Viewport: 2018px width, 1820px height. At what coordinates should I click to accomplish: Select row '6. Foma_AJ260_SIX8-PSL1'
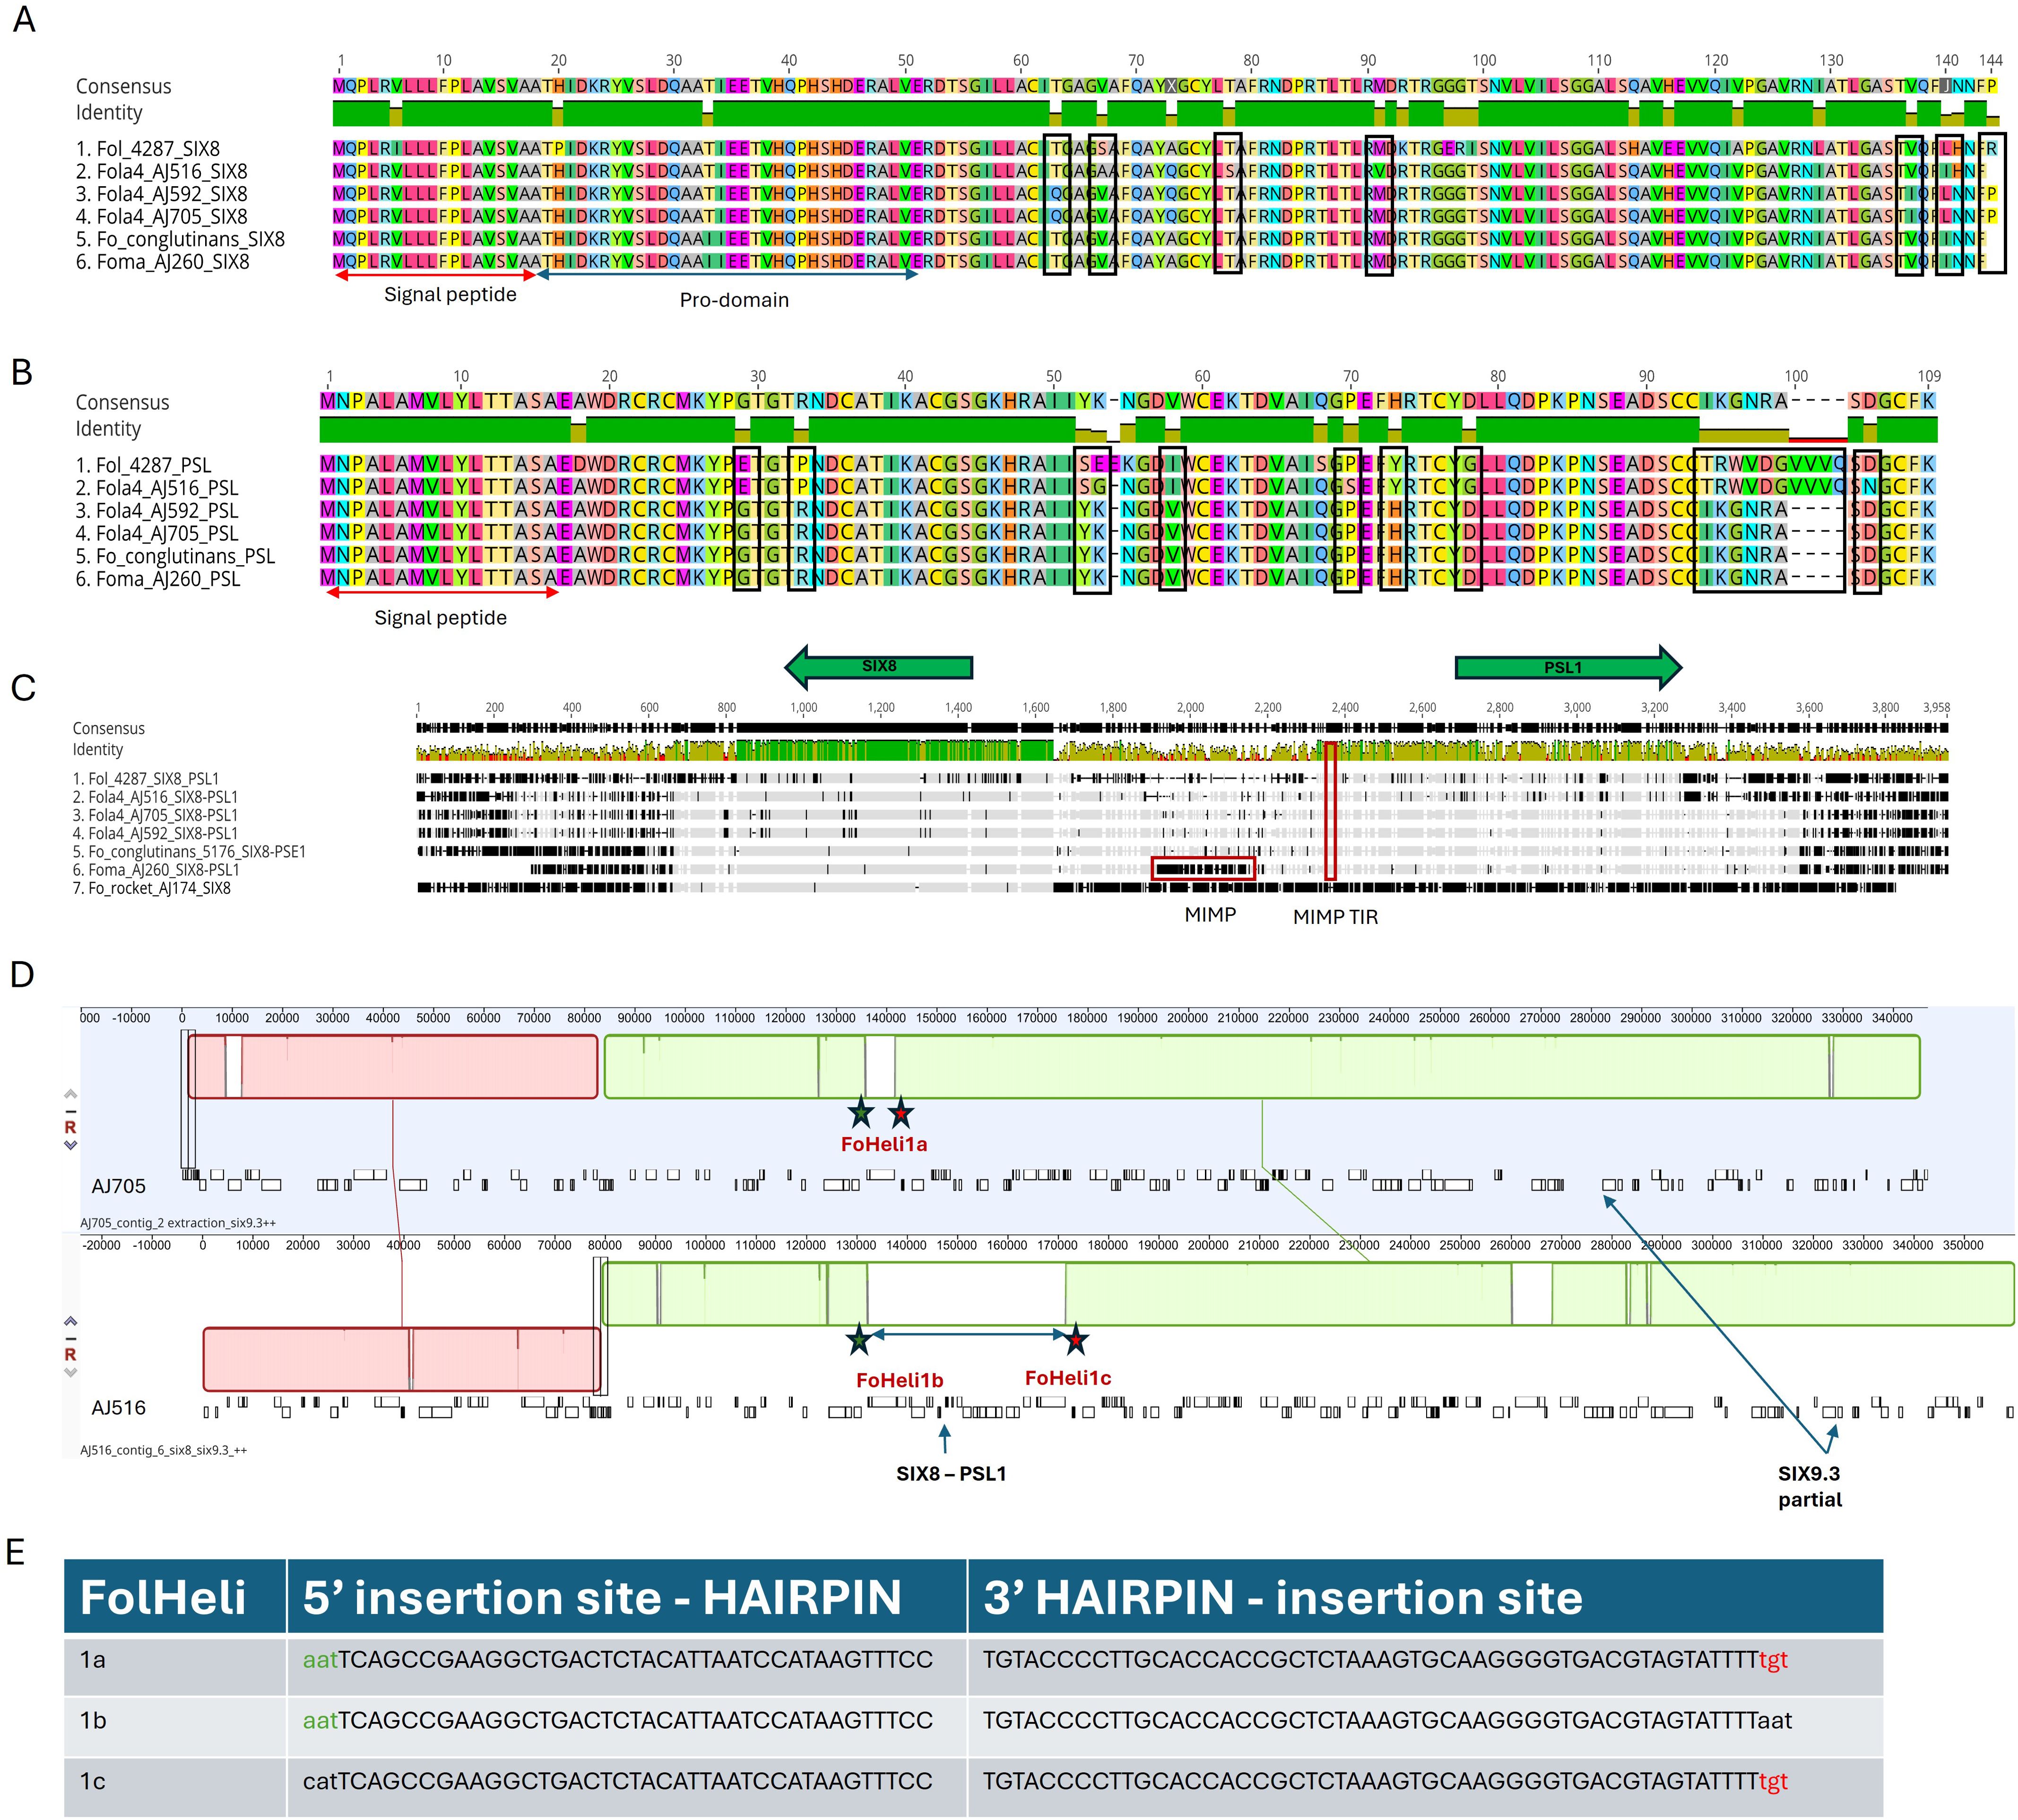pos(1010,870)
